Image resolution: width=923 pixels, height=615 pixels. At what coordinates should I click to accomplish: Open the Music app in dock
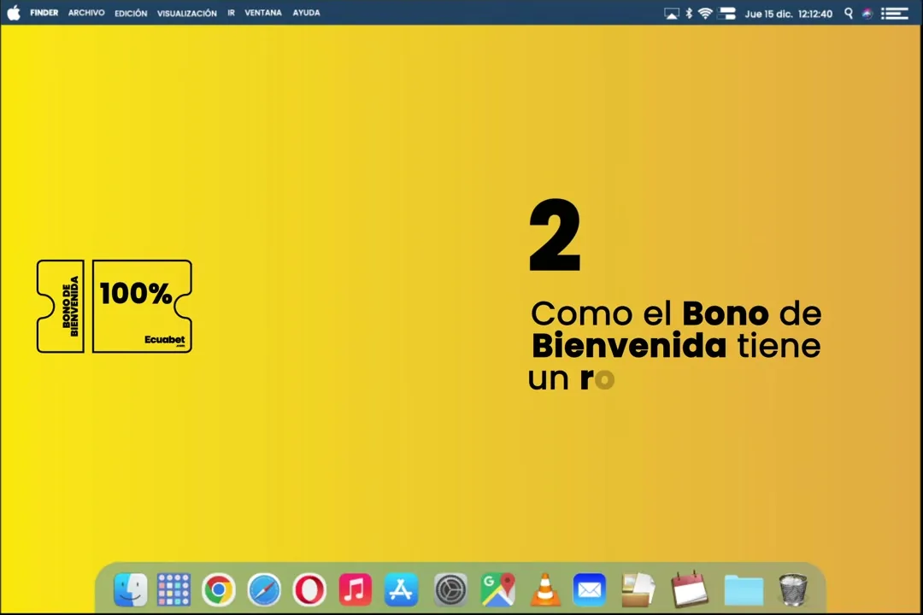point(355,589)
